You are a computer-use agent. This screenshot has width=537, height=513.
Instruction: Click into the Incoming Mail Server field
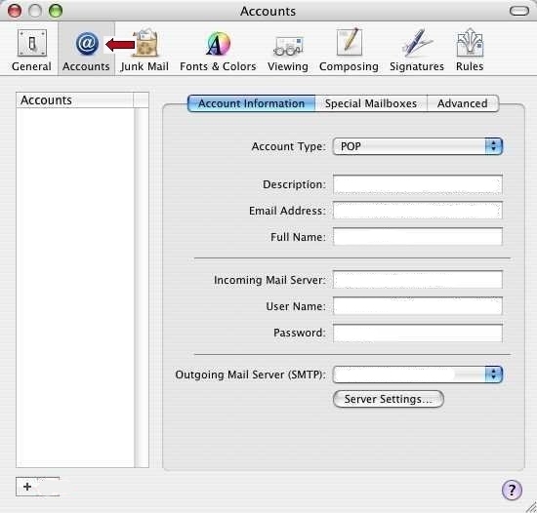click(x=418, y=280)
